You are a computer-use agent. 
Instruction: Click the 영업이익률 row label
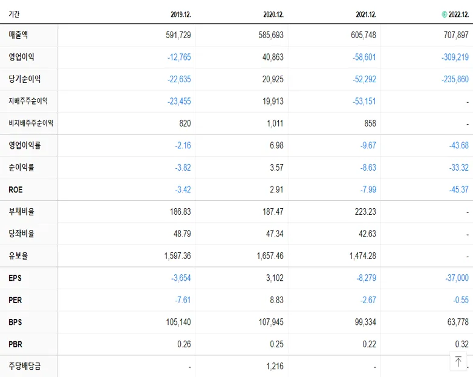tap(24, 145)
